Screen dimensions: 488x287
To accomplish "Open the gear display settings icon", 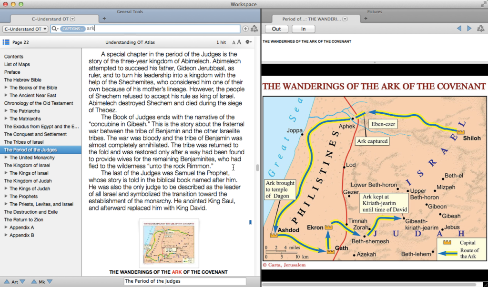I will [x=247, y=42].
